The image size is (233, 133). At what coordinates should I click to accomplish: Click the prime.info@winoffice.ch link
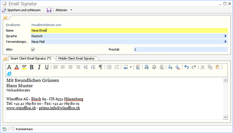click(59, 108)
